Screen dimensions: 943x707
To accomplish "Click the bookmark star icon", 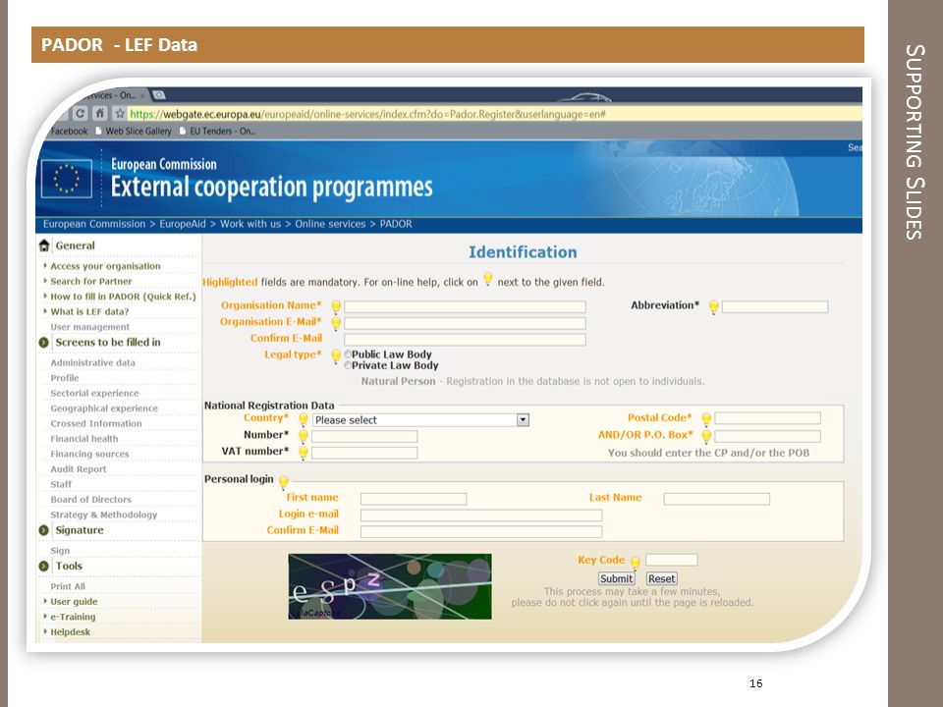I will click(120, 113).
